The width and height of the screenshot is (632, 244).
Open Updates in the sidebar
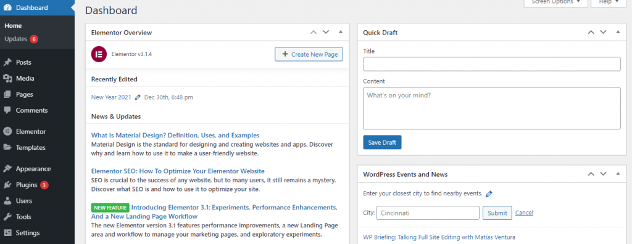click(x=16, y=39)
